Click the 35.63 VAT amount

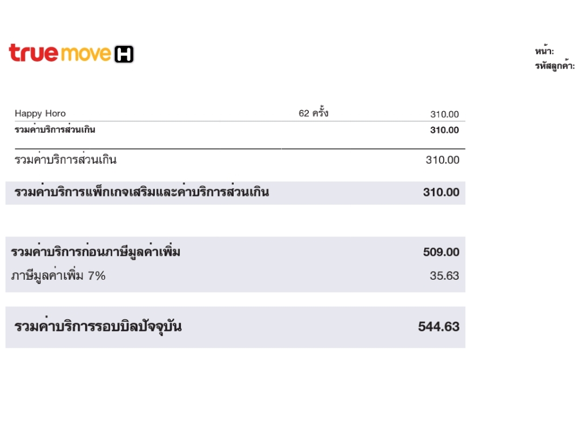point(444,276)
